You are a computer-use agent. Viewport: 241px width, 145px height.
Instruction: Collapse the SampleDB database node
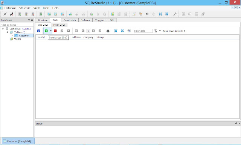tap(3, 29)
